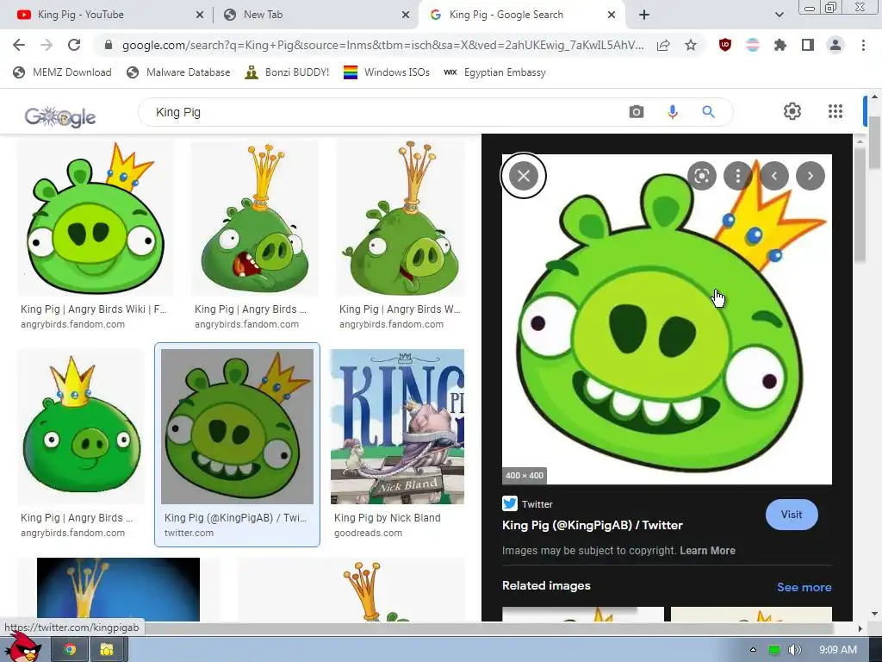Open the King Pig by Nick Bland book cover
The width and height of the screenshot is (882, 662).
pos(397,426)
